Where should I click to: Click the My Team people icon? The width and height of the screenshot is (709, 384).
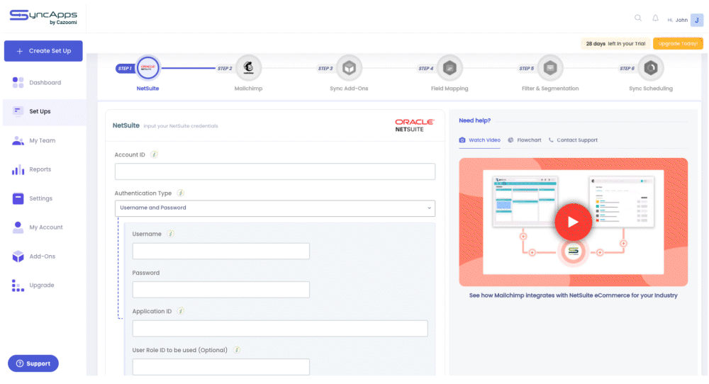click(18, 140)
